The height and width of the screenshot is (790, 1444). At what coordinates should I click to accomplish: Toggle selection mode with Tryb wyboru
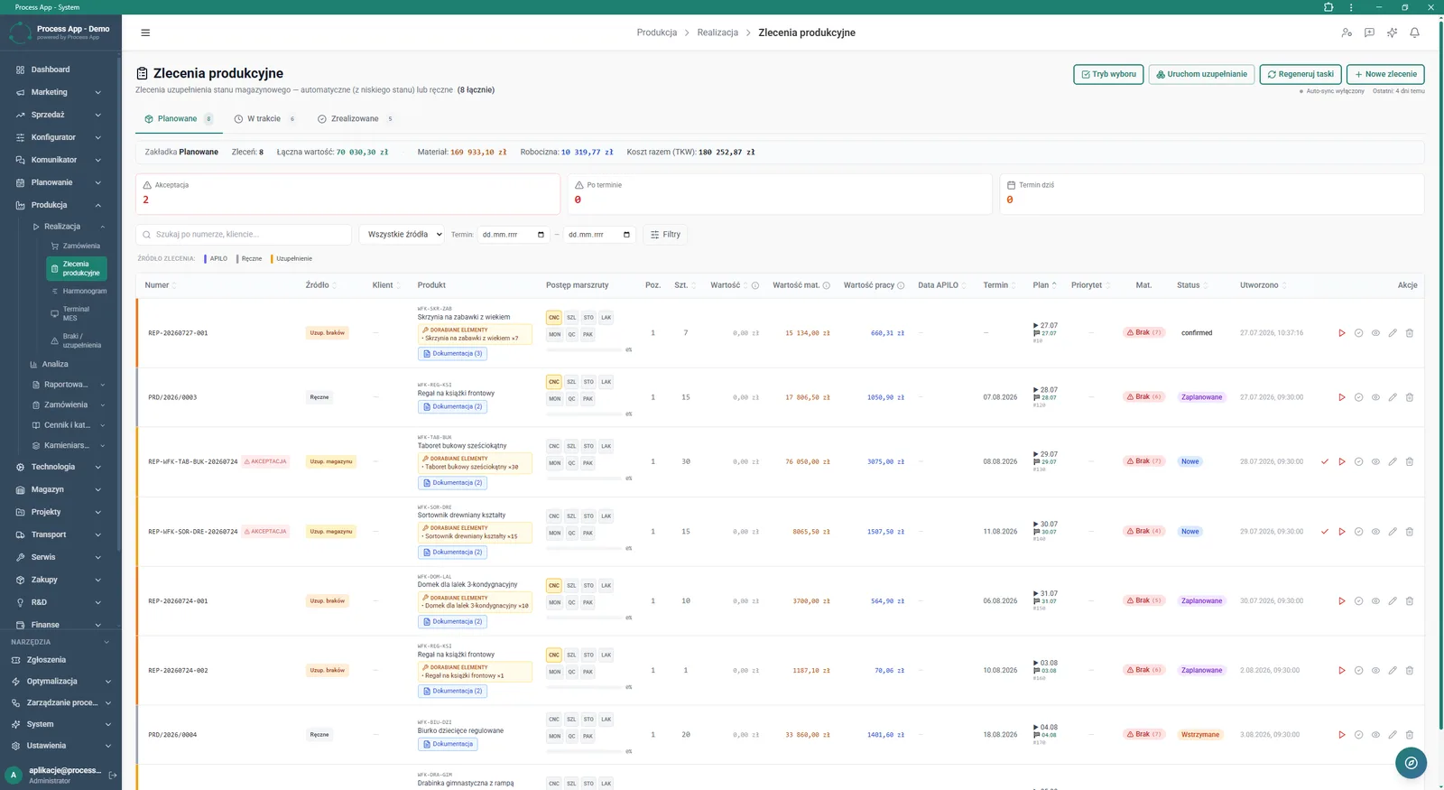1108,74
